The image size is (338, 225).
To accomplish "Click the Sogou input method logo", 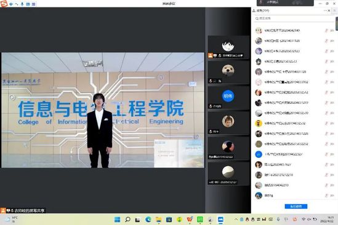I will (4, 4).
